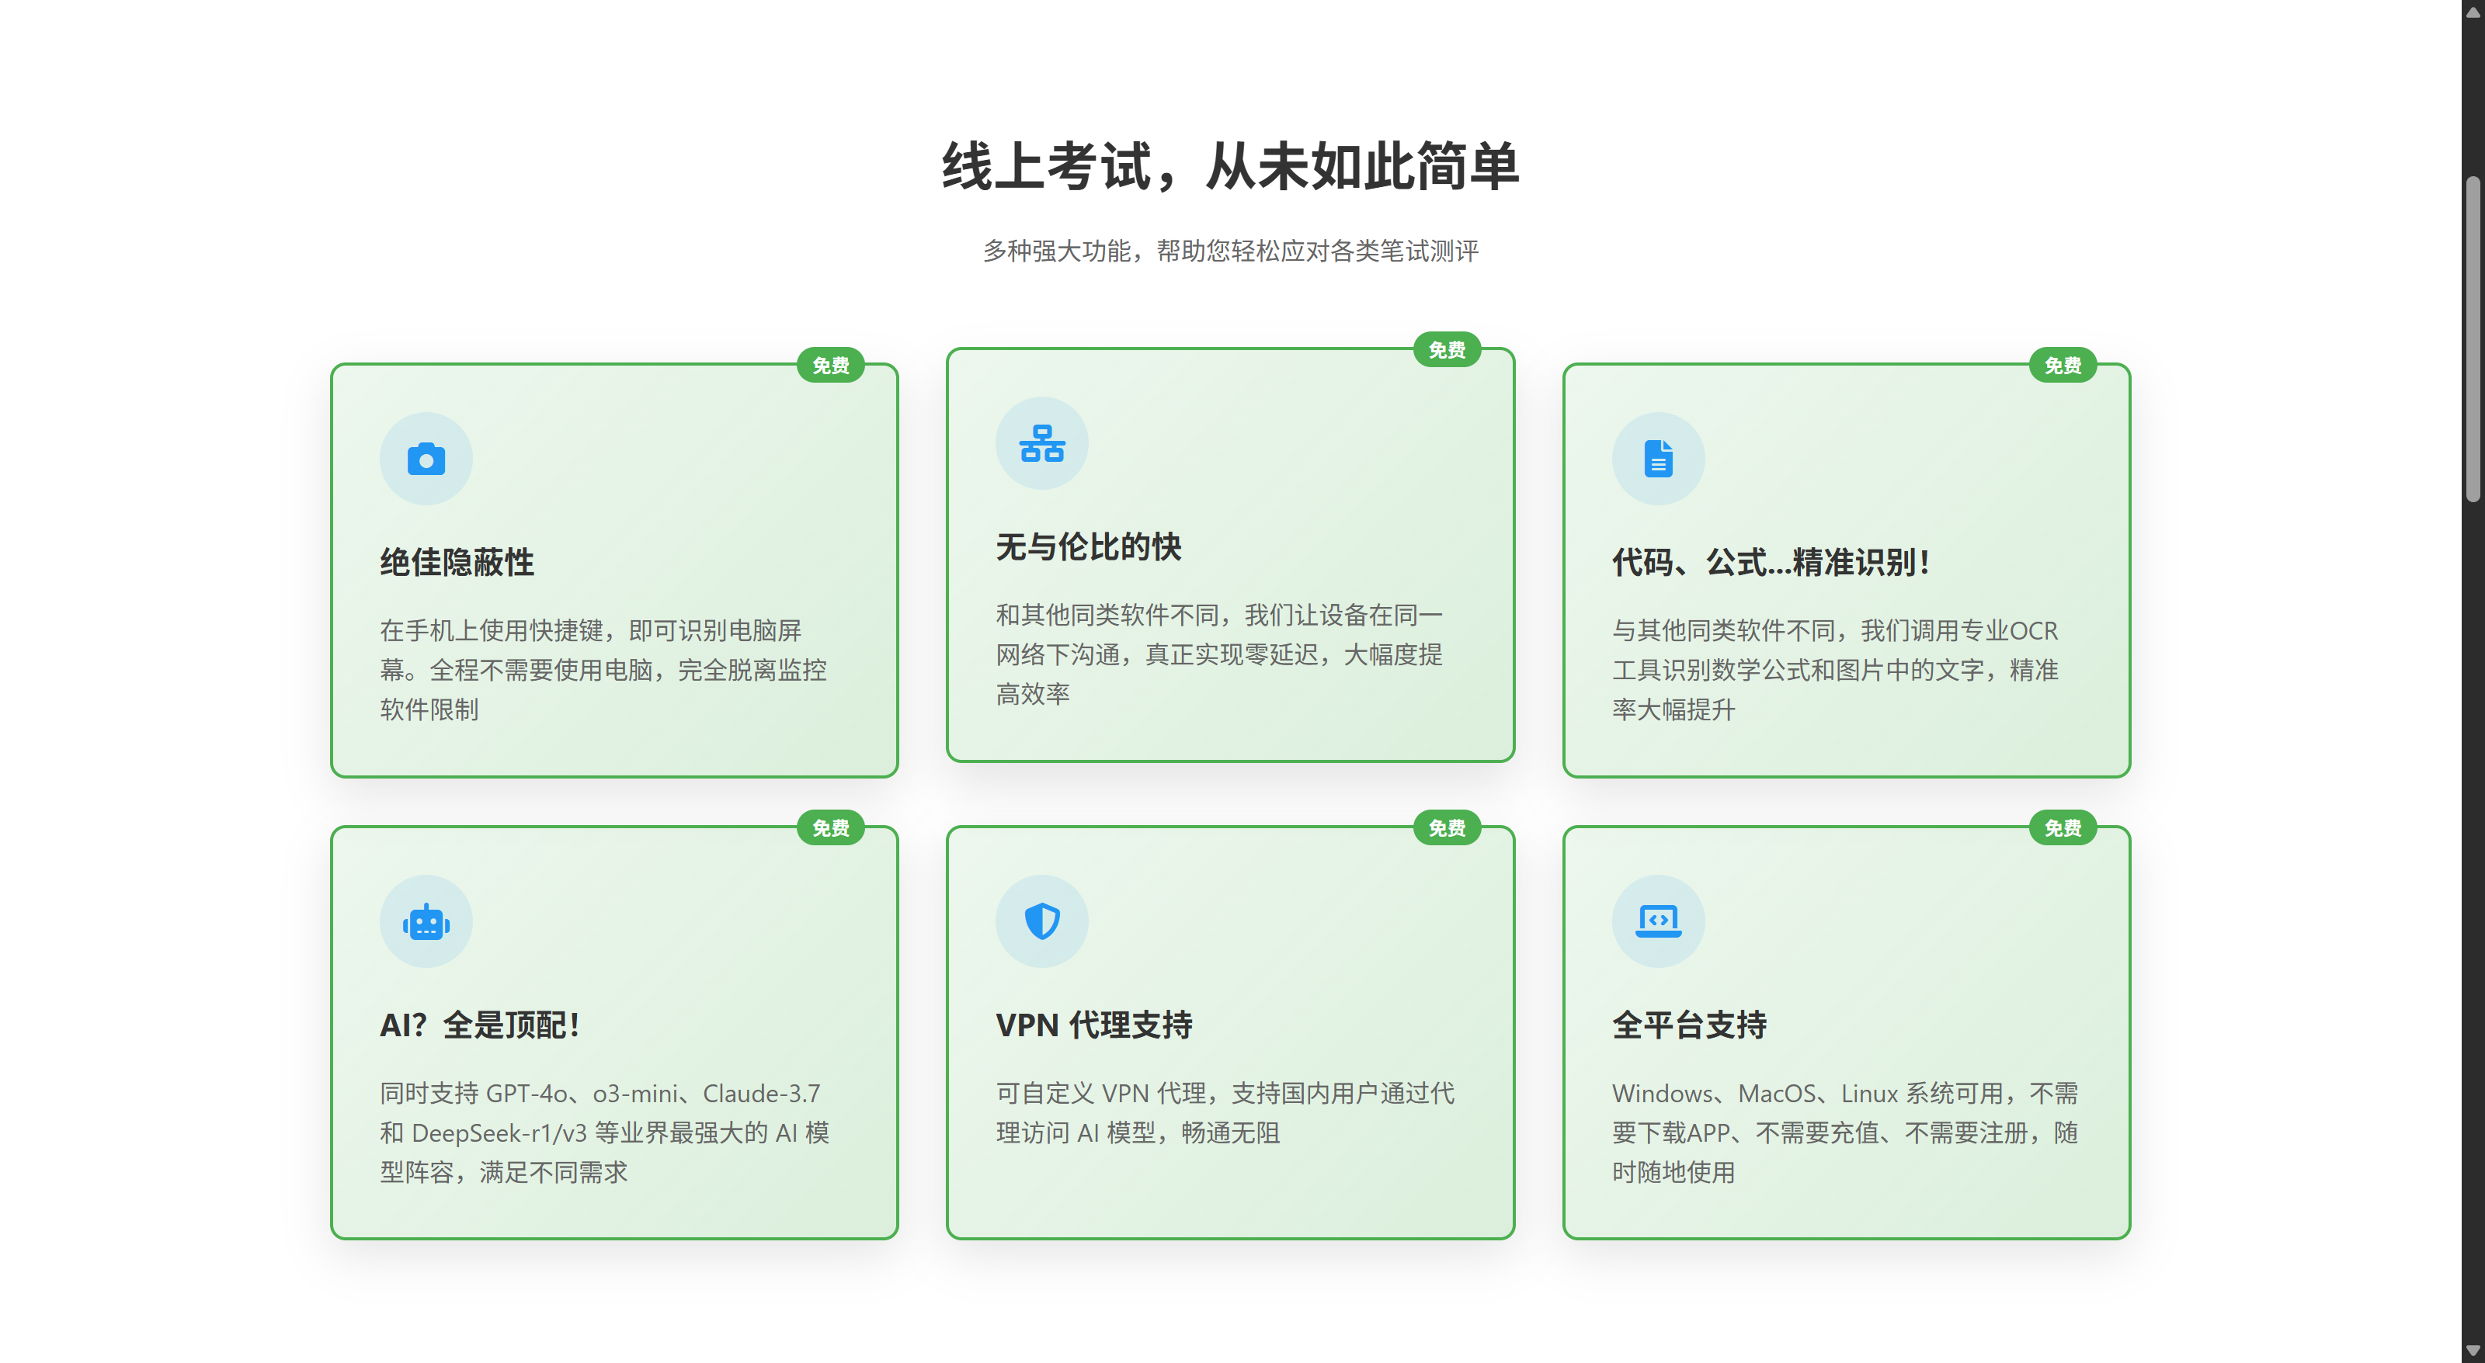
Task: Click 免费 badge on 代码、公式 card
Action: [x=2062, y=366]
